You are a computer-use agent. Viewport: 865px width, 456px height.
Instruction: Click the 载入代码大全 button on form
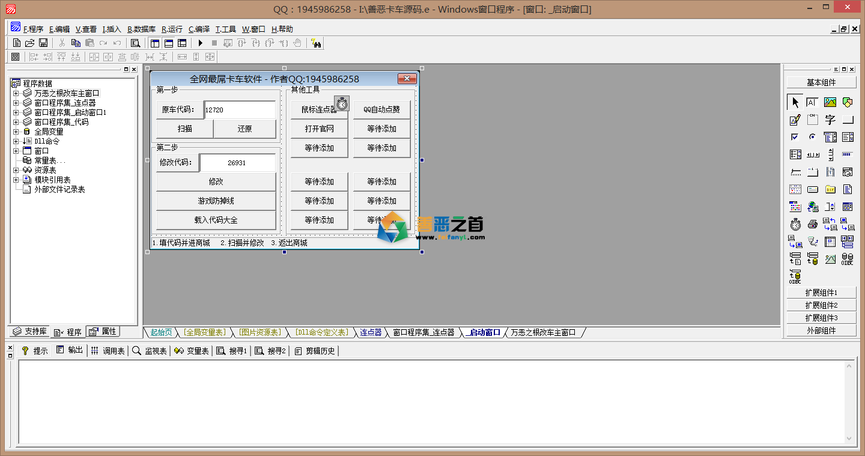[x=216, y=220]
